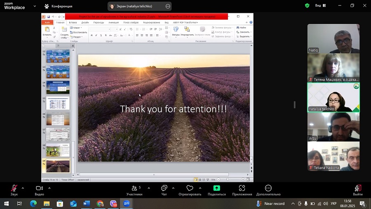Image resolution: width=371 pixels, height=209 pixels.
Task: Turn on the video camera
Action: 39,190
